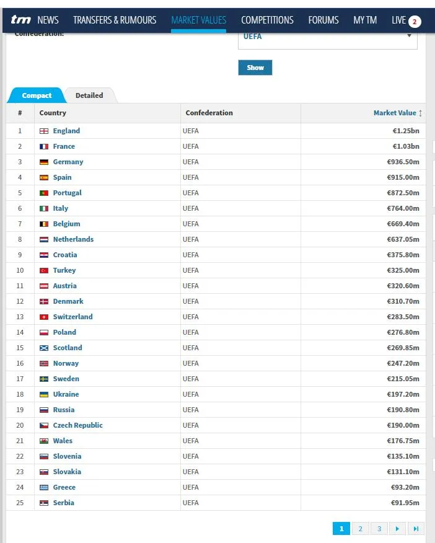The width and height of the screenshot is (435, 543).
Task: Click the Wales flag icon
Action: point(44,441)
